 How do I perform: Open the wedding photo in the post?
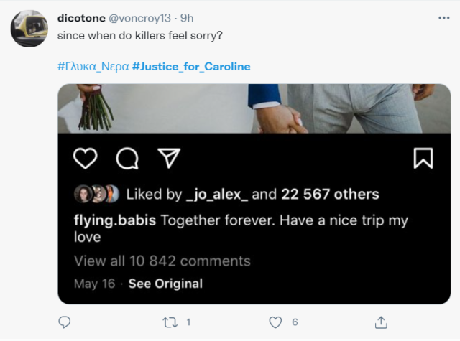pos(254,108)
